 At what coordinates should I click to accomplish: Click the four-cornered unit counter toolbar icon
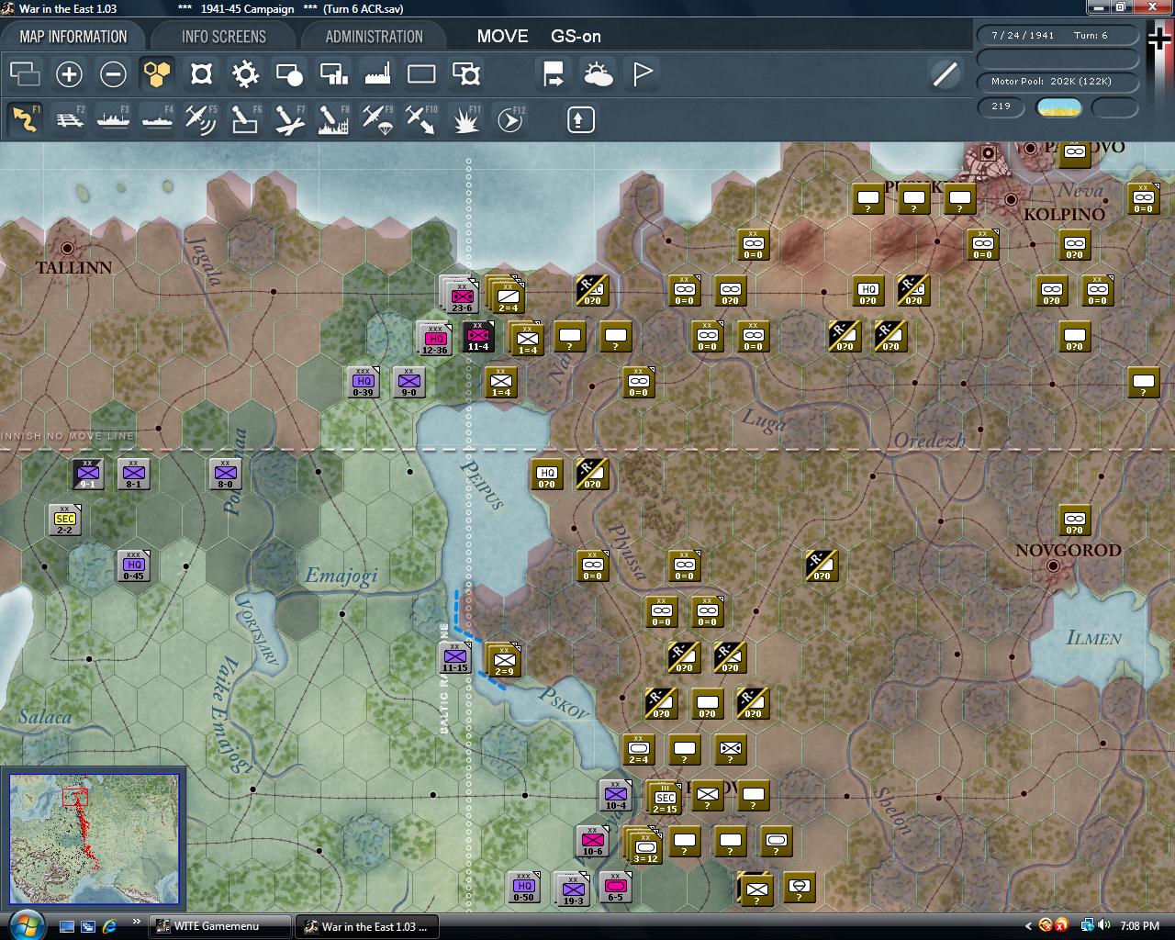click(x=201, y=74)
